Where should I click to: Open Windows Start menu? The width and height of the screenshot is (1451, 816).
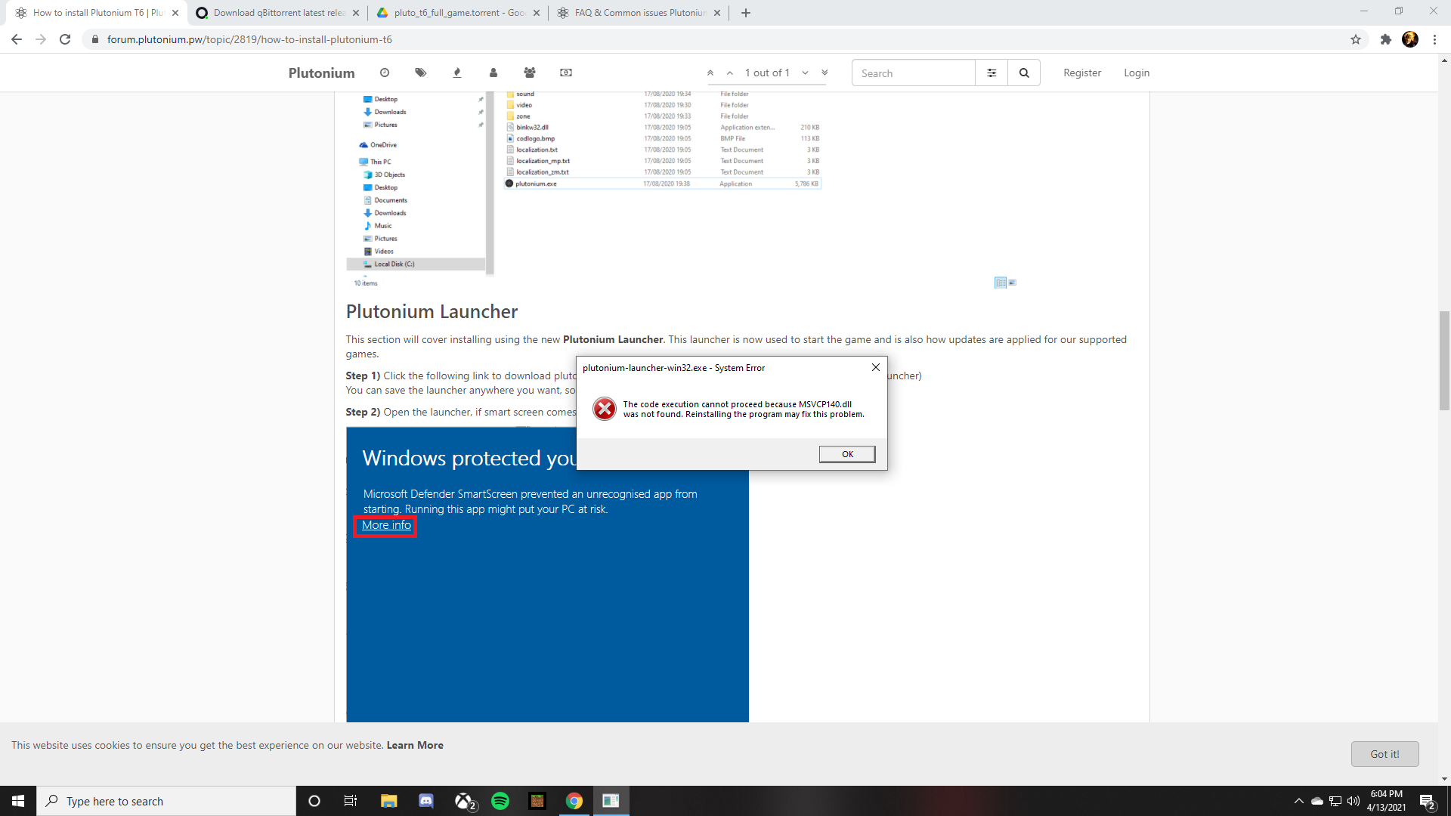[18, 801]
